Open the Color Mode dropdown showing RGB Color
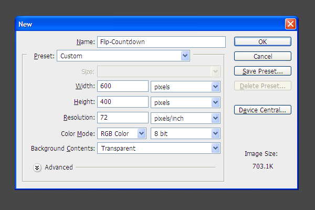This screenshot has width=315, height=210. (x=122, y=133)
